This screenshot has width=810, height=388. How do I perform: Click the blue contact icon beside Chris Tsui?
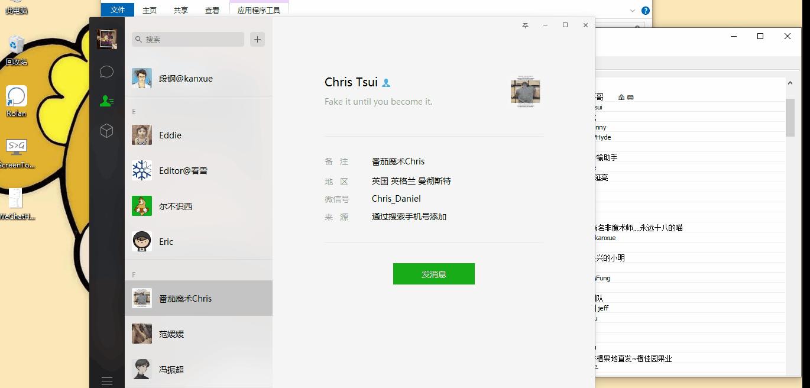pos(387,83)
